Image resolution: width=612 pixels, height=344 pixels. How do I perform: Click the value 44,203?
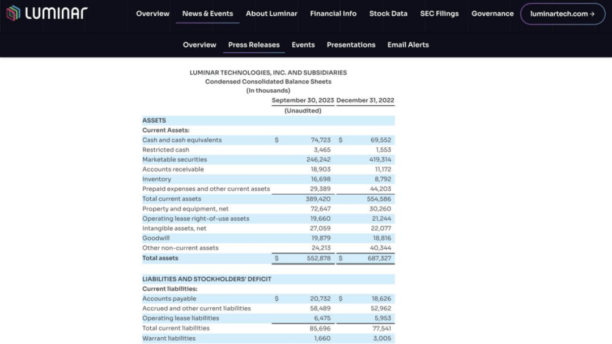click(x=381, y=188)
